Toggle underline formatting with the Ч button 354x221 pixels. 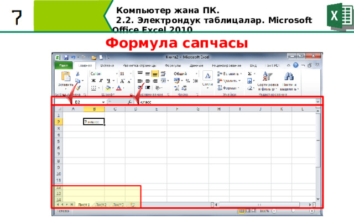pos(108,81)
